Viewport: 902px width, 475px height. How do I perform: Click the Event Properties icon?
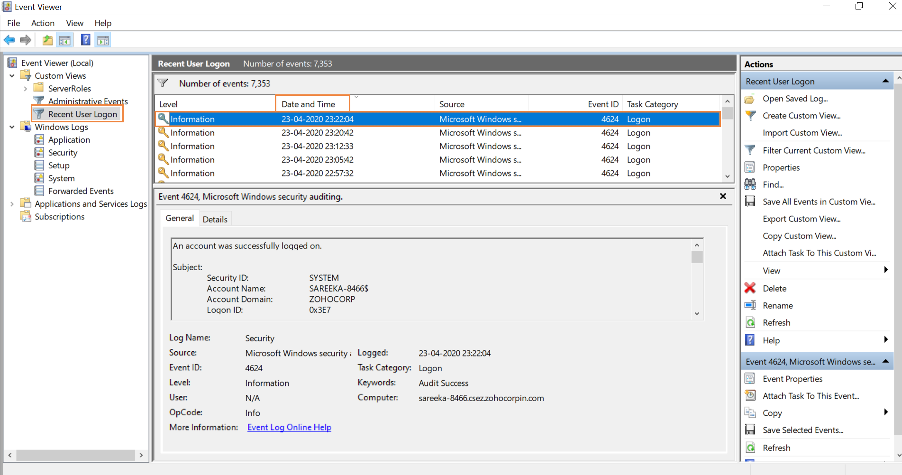click(x=750, y=378)
